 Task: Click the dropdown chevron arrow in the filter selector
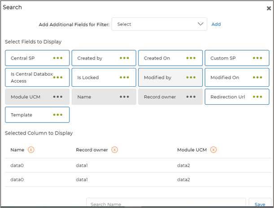click(200, 24)
